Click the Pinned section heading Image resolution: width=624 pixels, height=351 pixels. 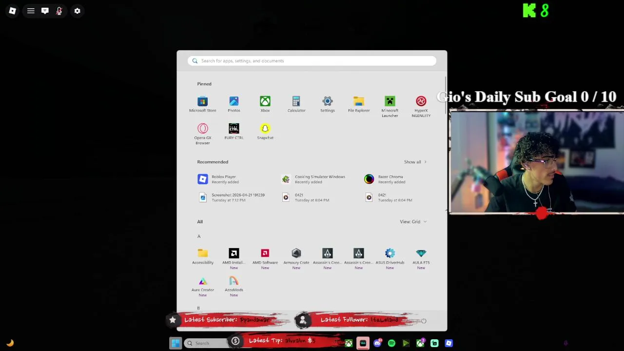click(x=204, y=84)
